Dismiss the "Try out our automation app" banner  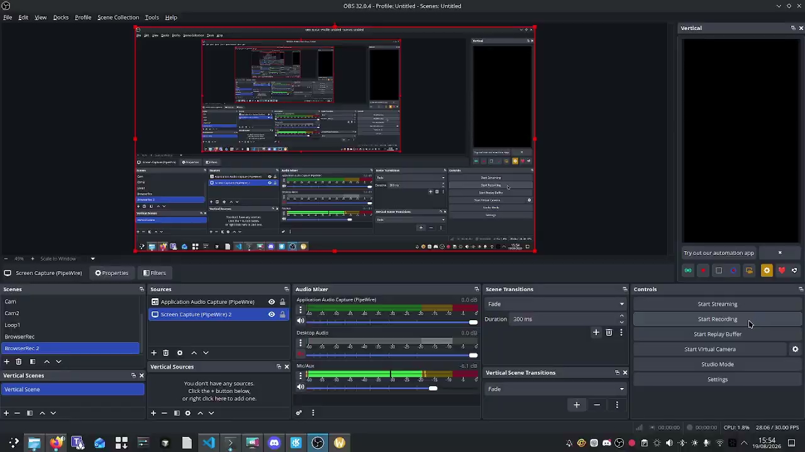(780, 253)
